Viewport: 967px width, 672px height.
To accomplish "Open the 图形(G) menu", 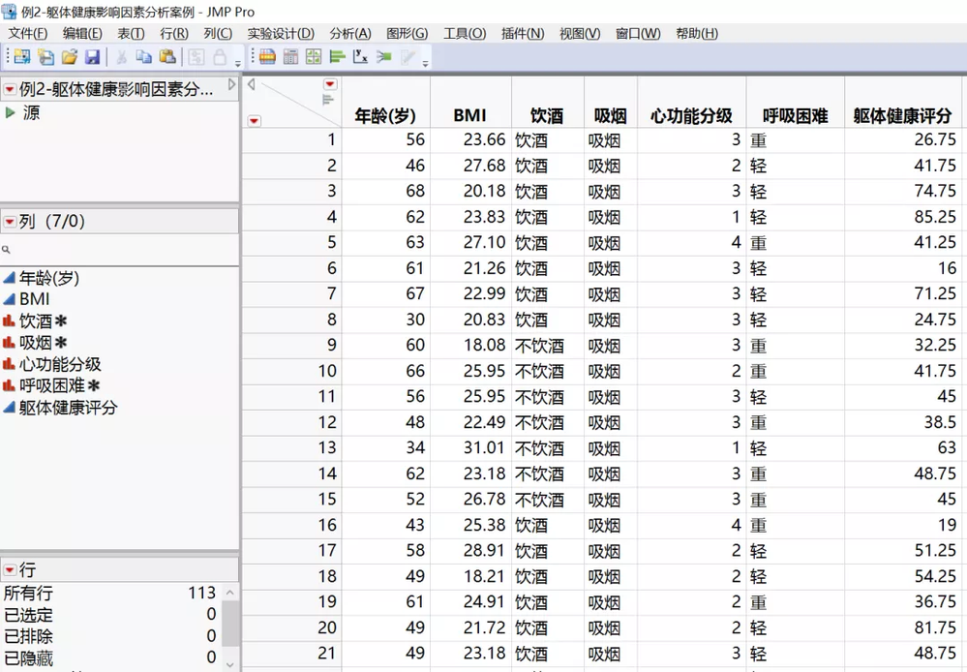I will [405, 32].
